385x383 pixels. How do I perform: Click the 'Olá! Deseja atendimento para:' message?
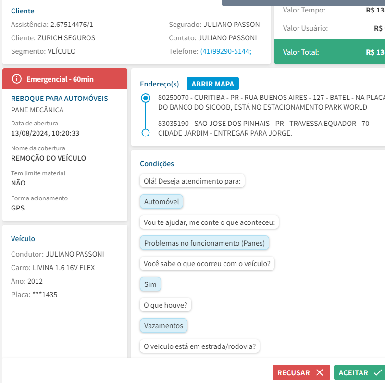[192, 181]
